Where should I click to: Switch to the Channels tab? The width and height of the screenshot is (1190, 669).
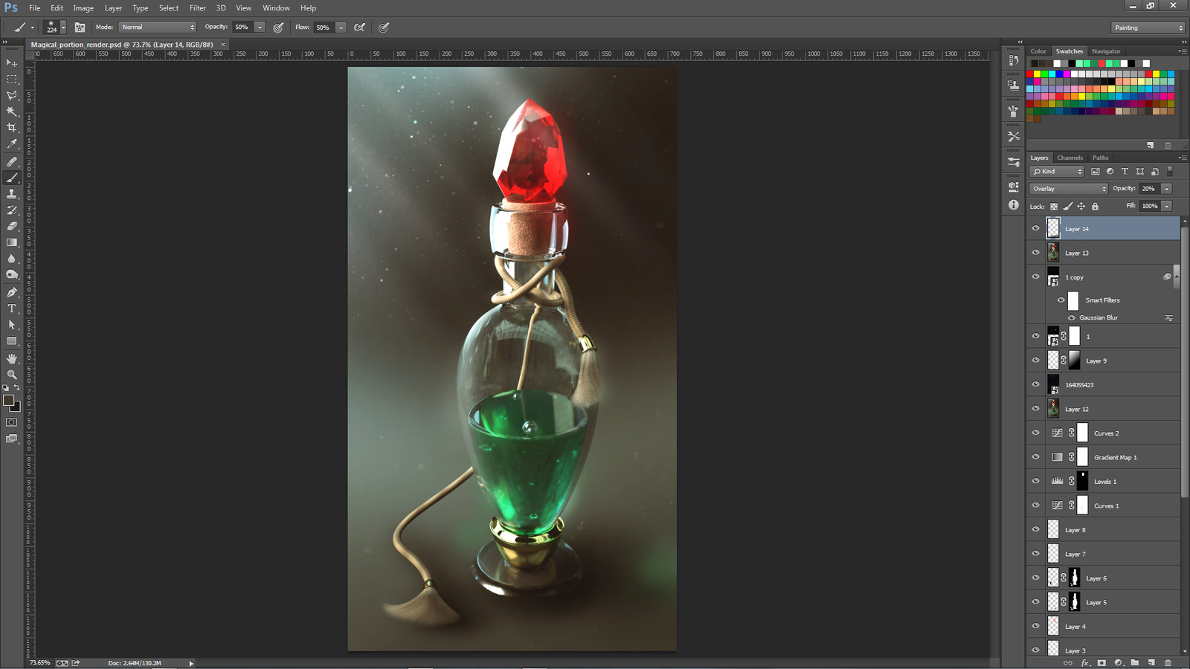point(1070,158)
